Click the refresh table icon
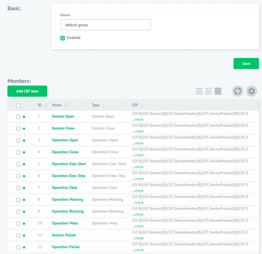The width and height of the screenshot is (262, 254). tap(237, 91)
